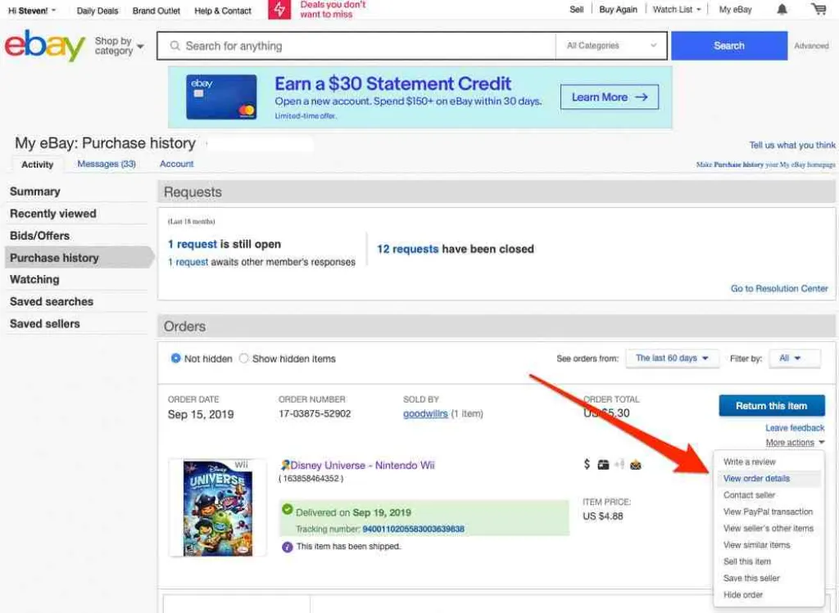Click the red lightning deals icon
The height and width of the screenshot is (613, 839).
click(279, 9)
